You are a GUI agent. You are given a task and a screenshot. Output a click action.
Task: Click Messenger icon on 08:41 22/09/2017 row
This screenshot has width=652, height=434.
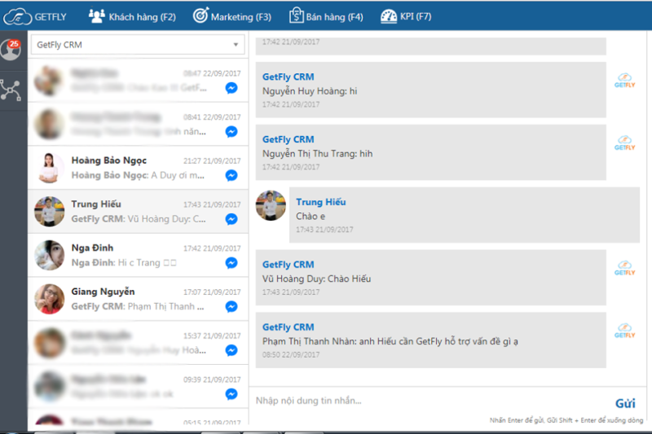(x=231, y=132)
